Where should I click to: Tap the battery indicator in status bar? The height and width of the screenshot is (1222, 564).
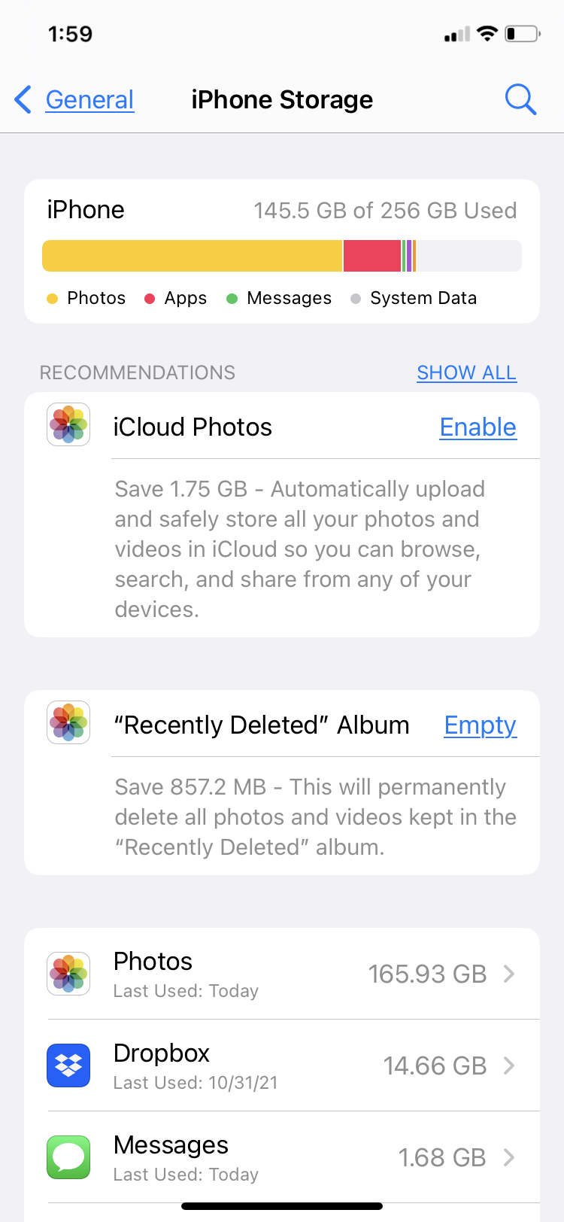click(x=523, y=34)
